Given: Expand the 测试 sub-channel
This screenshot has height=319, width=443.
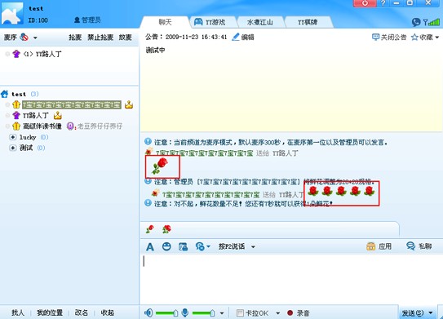Looking at the screenshot, I should [13, 148].
